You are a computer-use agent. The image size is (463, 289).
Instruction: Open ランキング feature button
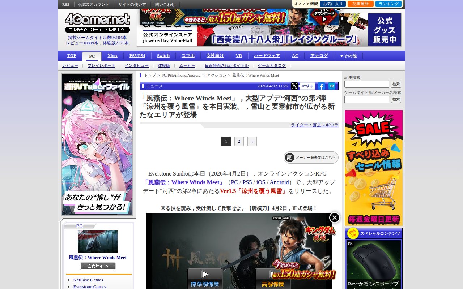(388, 4)
